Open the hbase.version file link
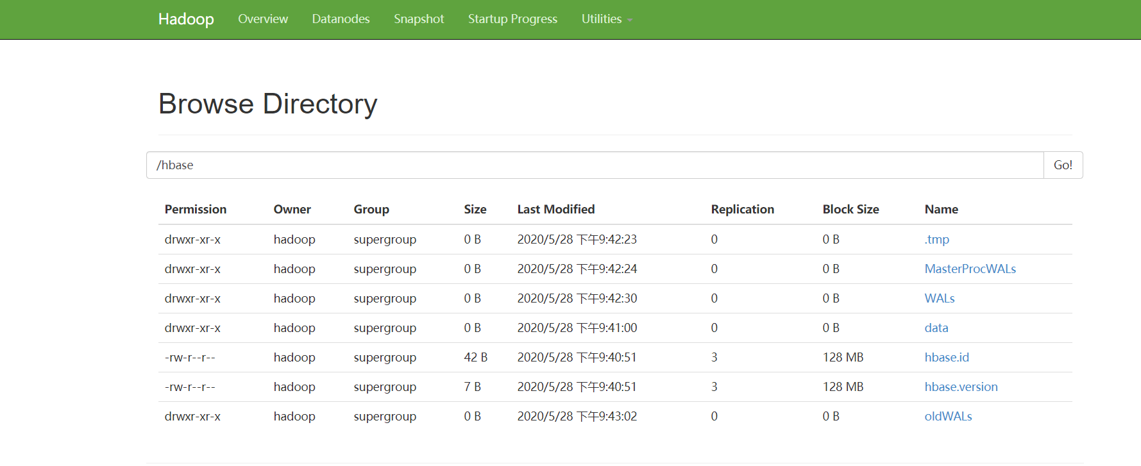 (961, 387)
